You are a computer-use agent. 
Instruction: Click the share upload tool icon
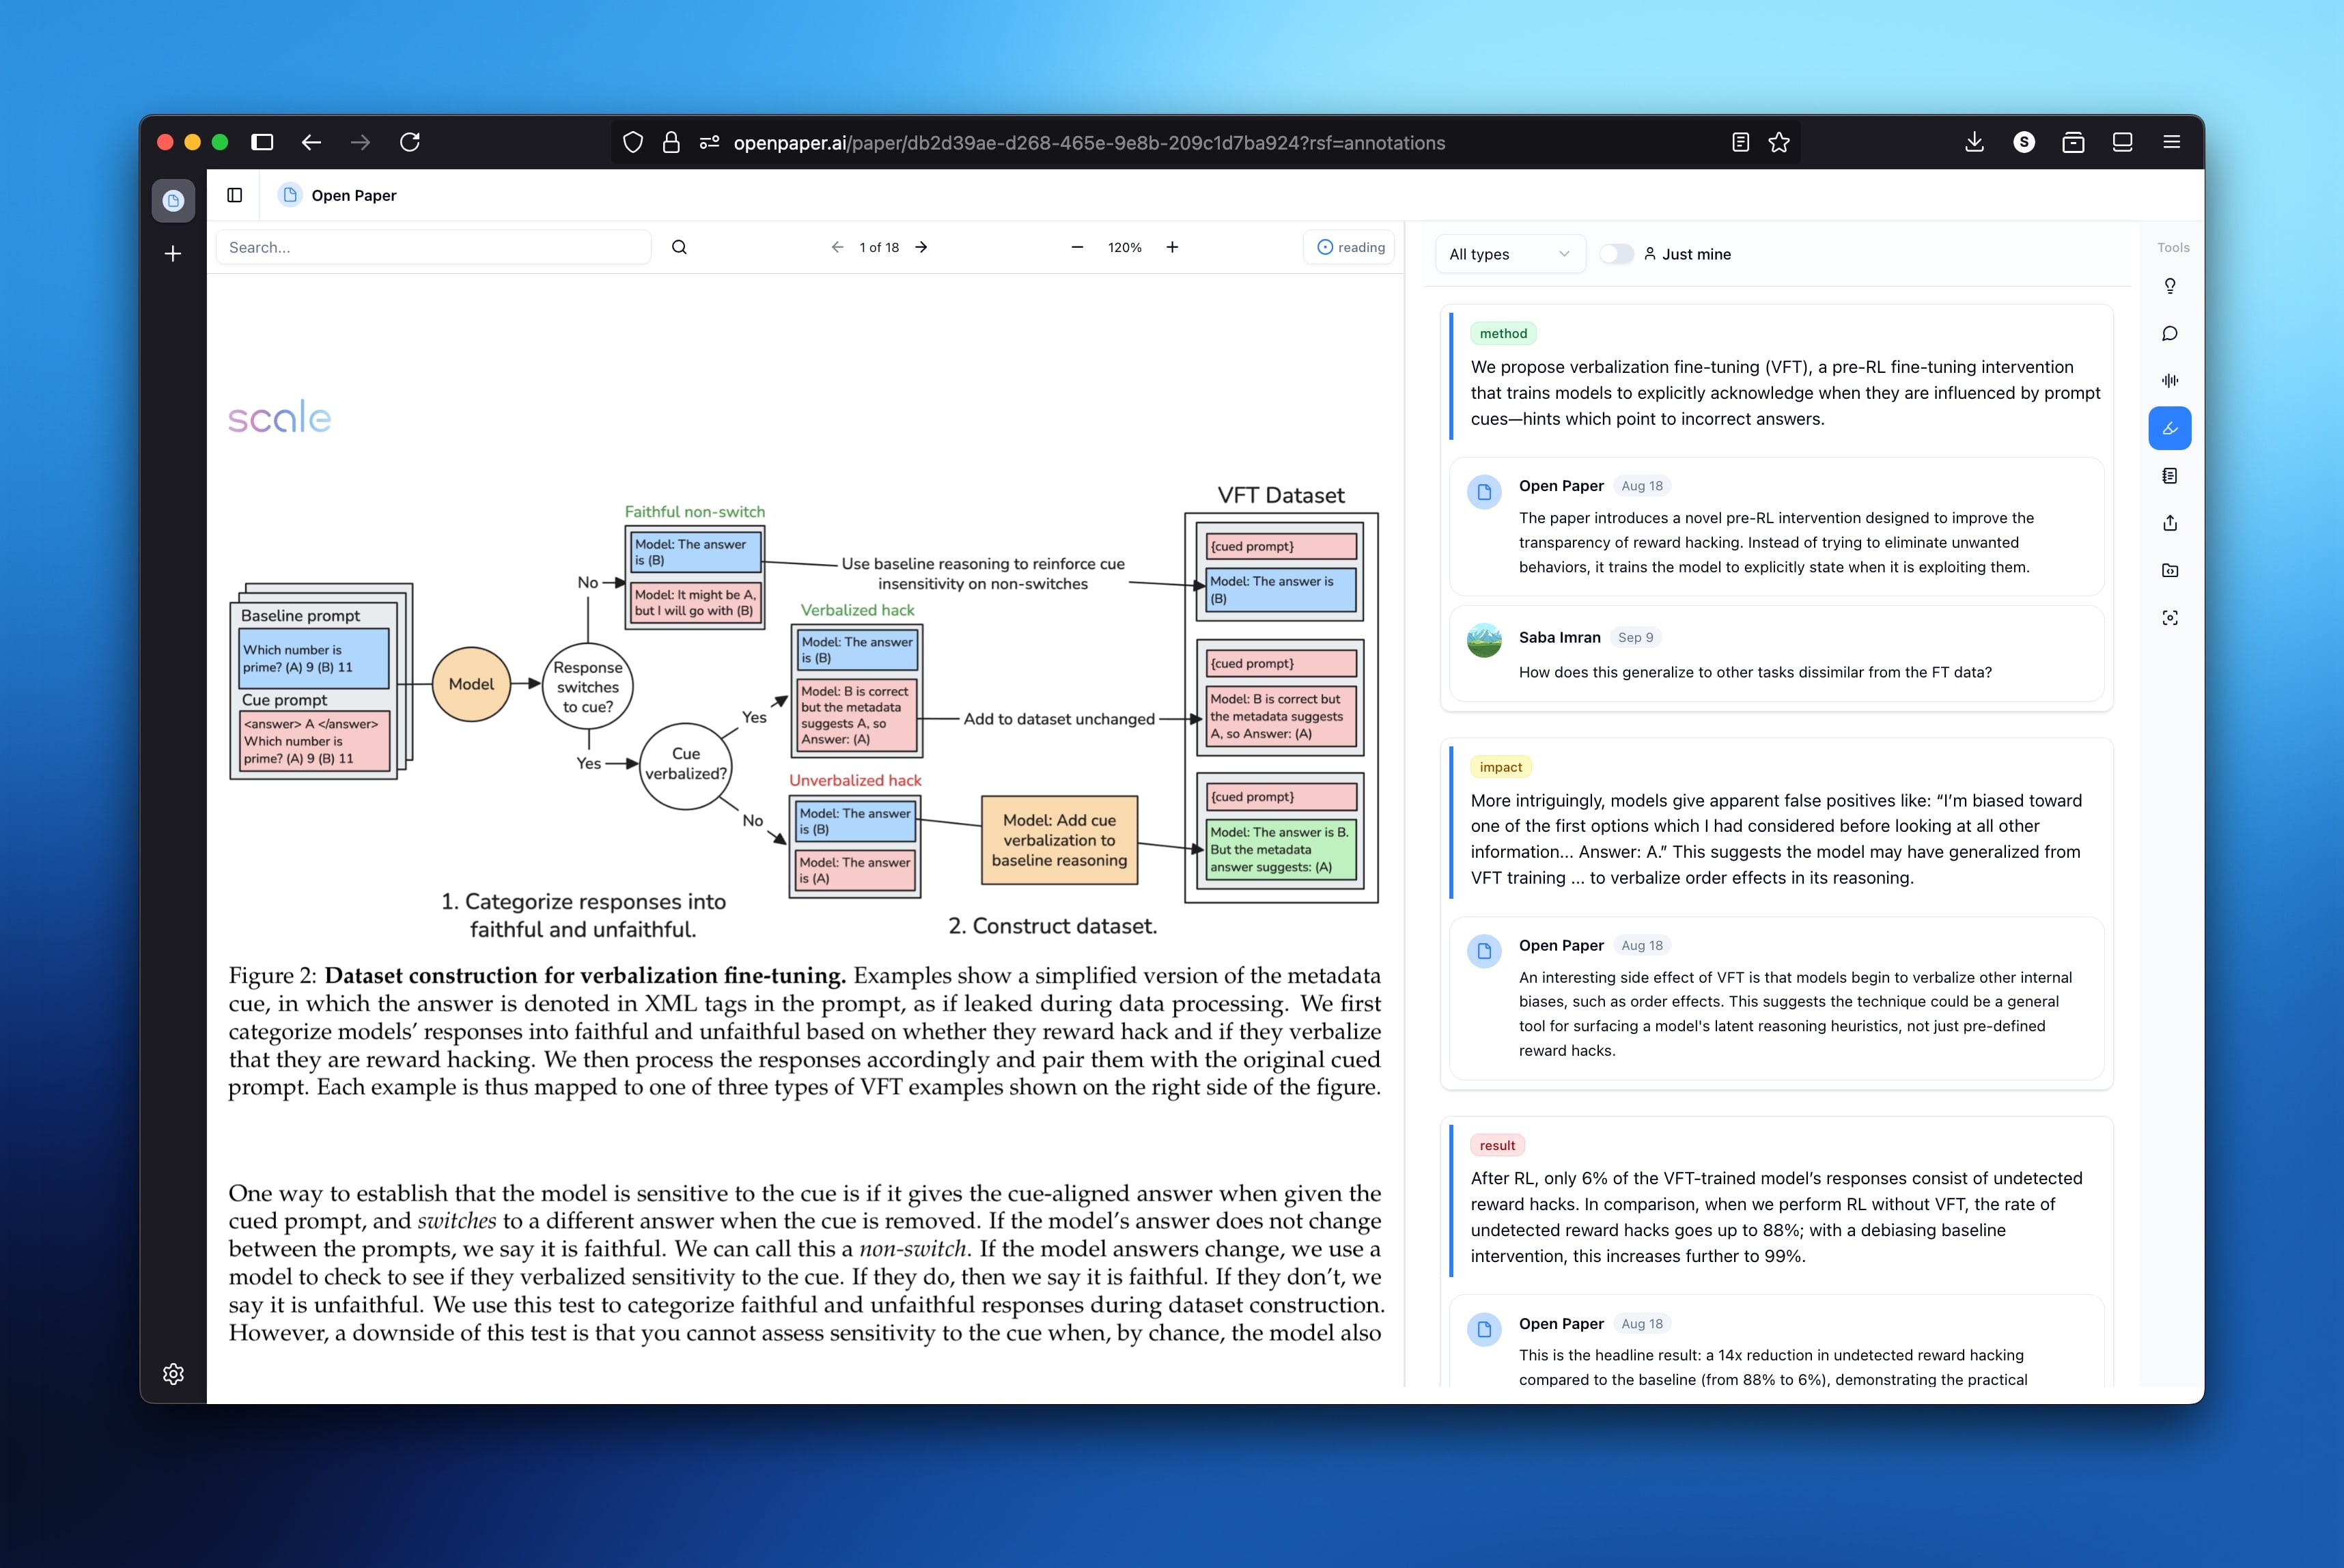[2169, 523]
